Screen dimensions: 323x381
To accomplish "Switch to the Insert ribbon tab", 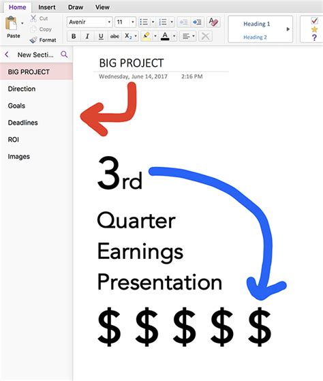I will 47,7.
